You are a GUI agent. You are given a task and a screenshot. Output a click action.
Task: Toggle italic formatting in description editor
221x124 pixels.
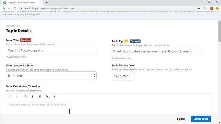tap(32, 96)
